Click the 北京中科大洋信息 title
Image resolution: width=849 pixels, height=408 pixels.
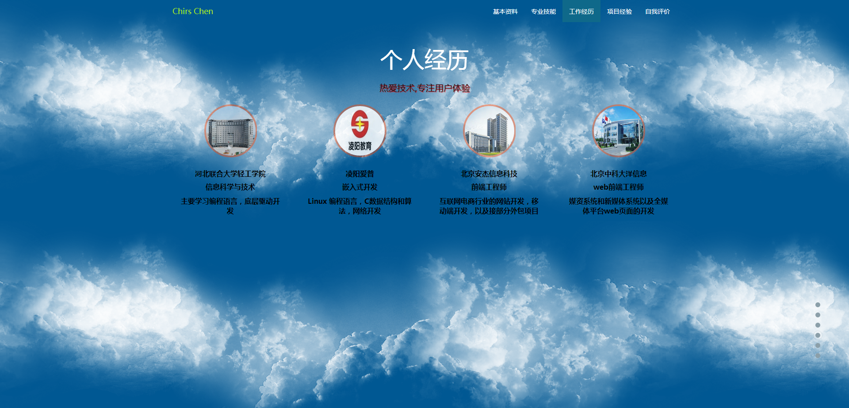click(x=619, y=174)
